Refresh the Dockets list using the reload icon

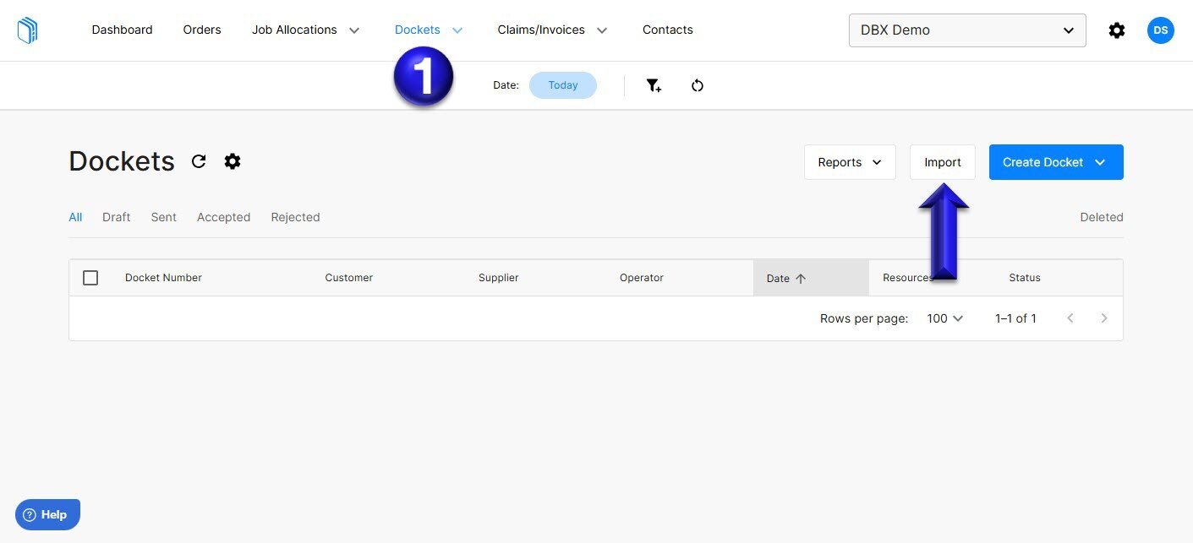(199, 161)
